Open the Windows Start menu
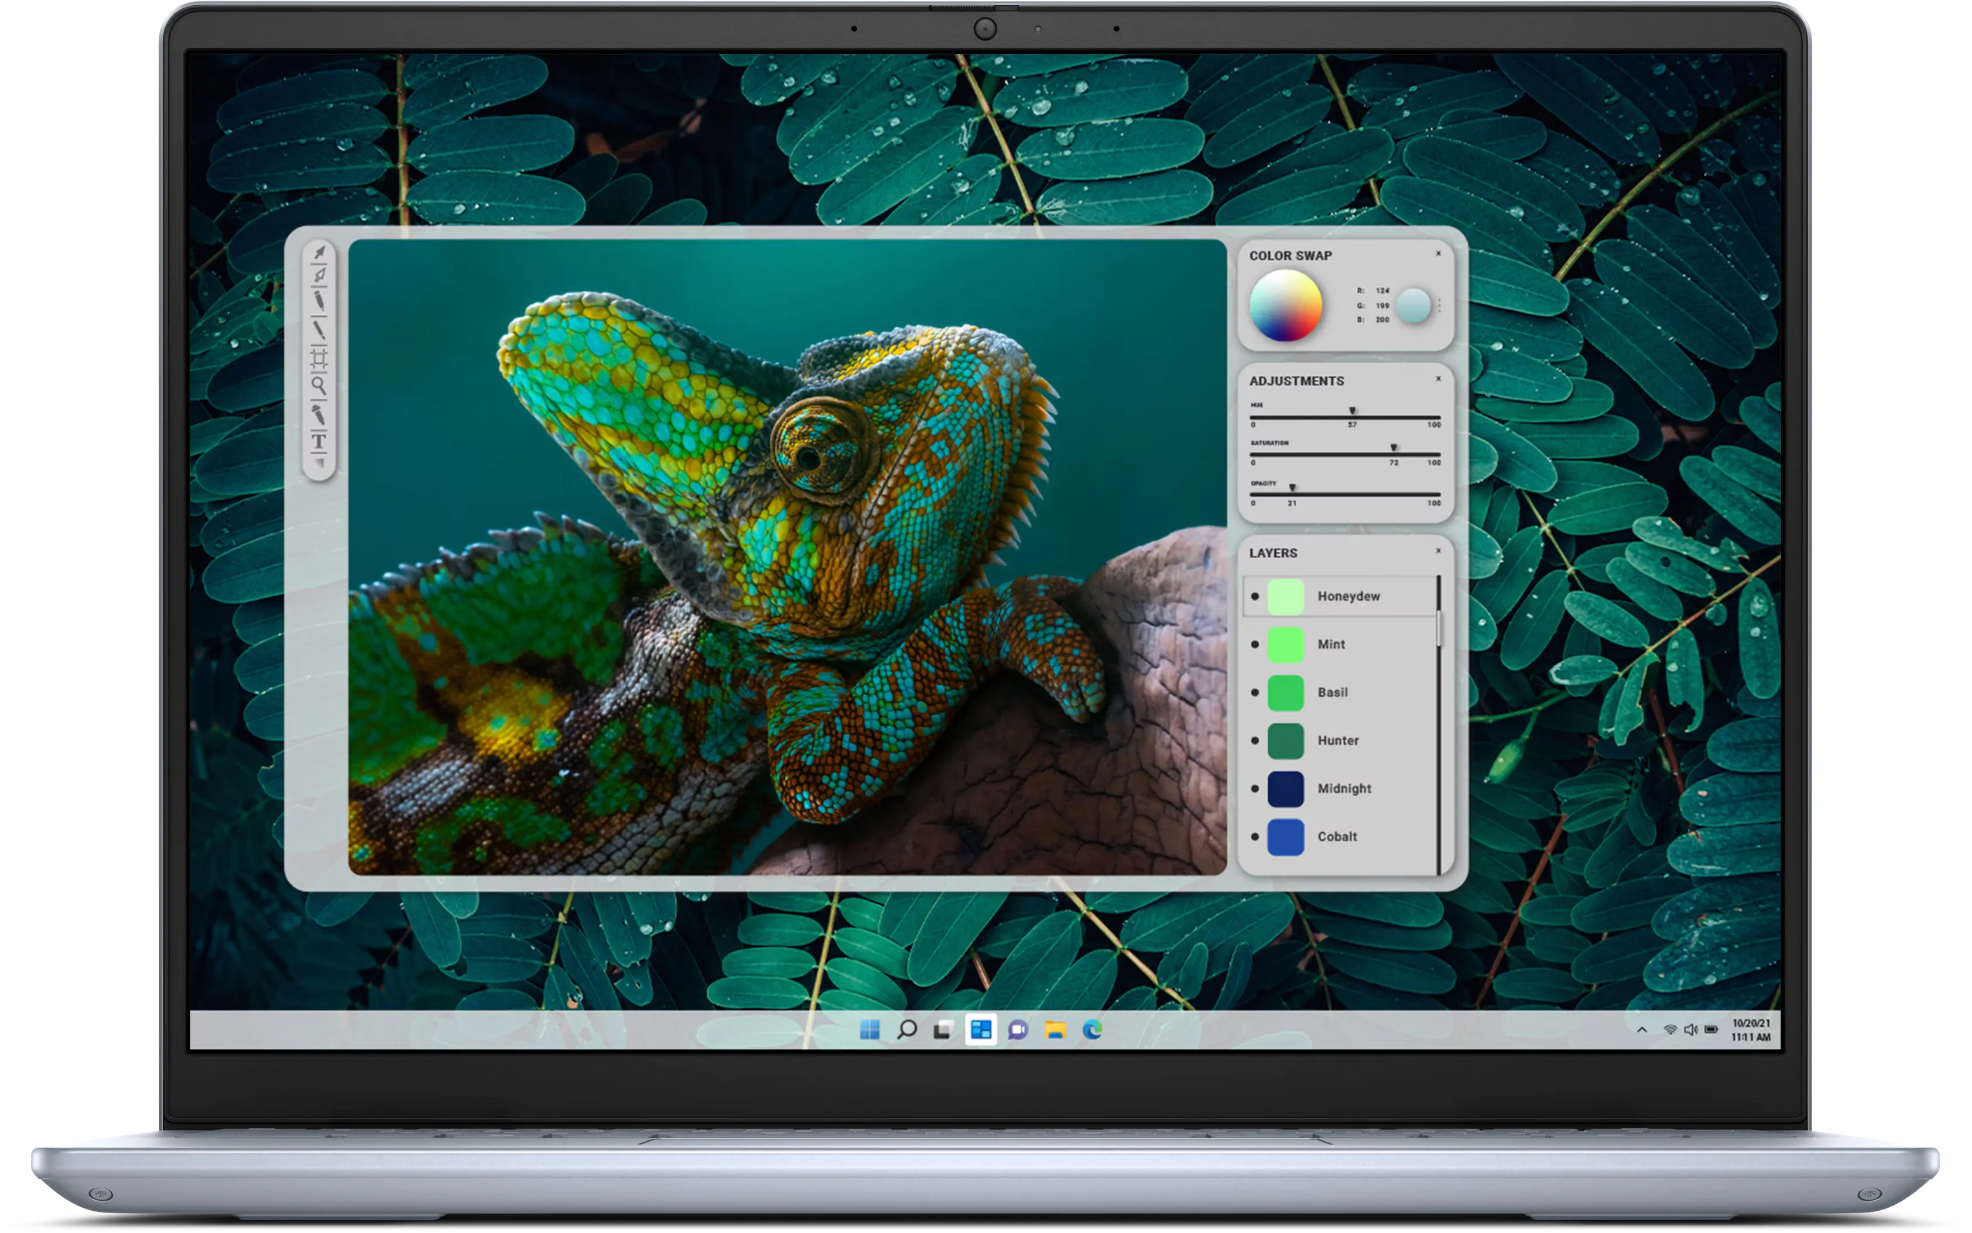 point(869,1031)
